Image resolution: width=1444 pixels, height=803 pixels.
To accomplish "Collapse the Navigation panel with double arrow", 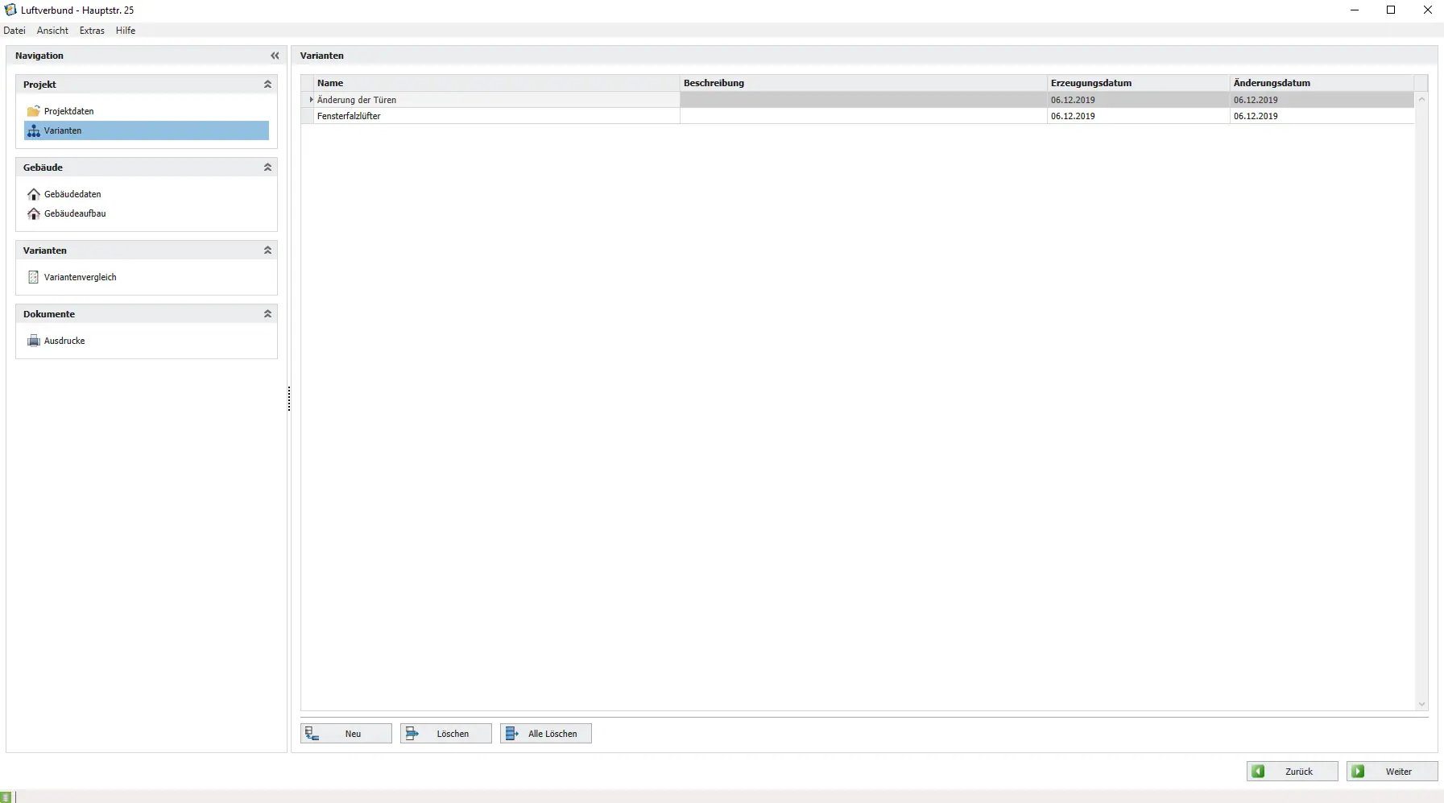I will [275, 56].
